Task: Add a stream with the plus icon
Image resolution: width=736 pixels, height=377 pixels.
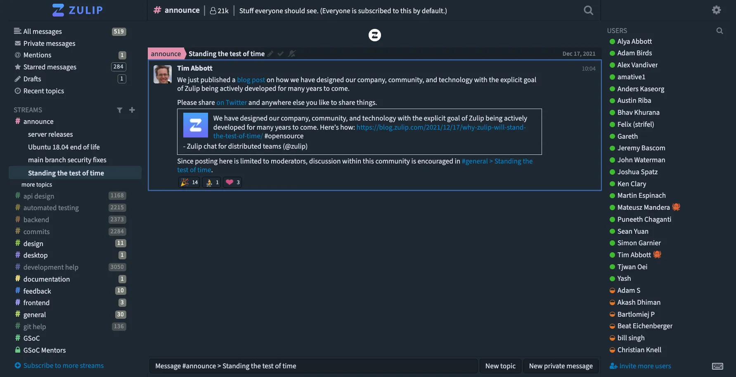Action: (132, 110)
